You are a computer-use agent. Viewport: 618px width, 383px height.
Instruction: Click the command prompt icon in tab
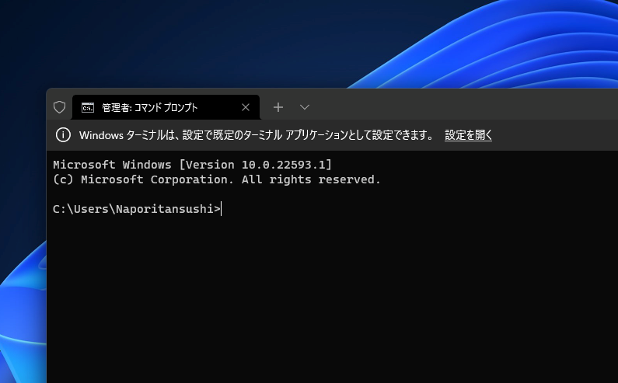tap(88, 107)
